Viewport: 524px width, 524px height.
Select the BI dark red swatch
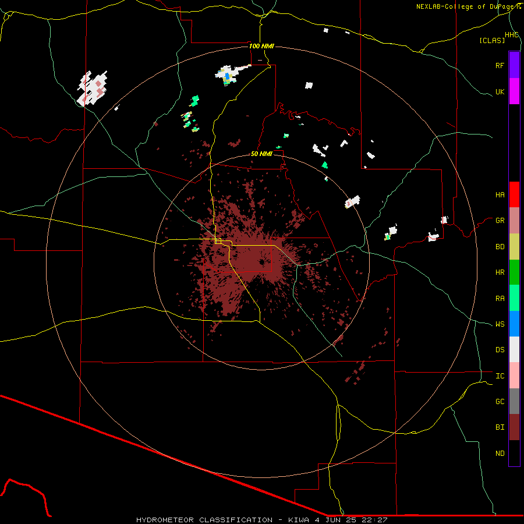[514, 427]
